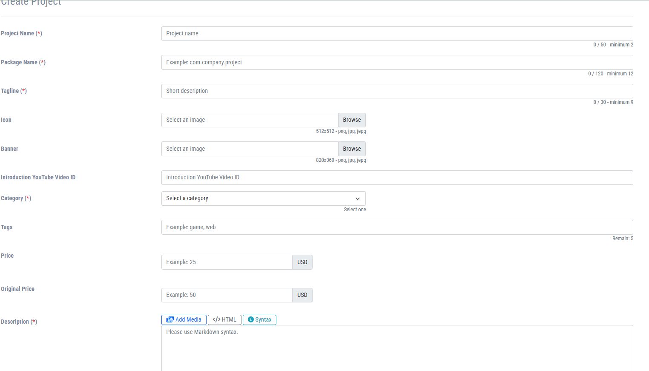The image size is (649, 371).
Task: Click the Add Media button
Action: pos(184,320)
